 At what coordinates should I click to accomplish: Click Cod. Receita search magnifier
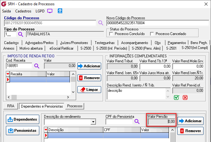pos(37,66)
